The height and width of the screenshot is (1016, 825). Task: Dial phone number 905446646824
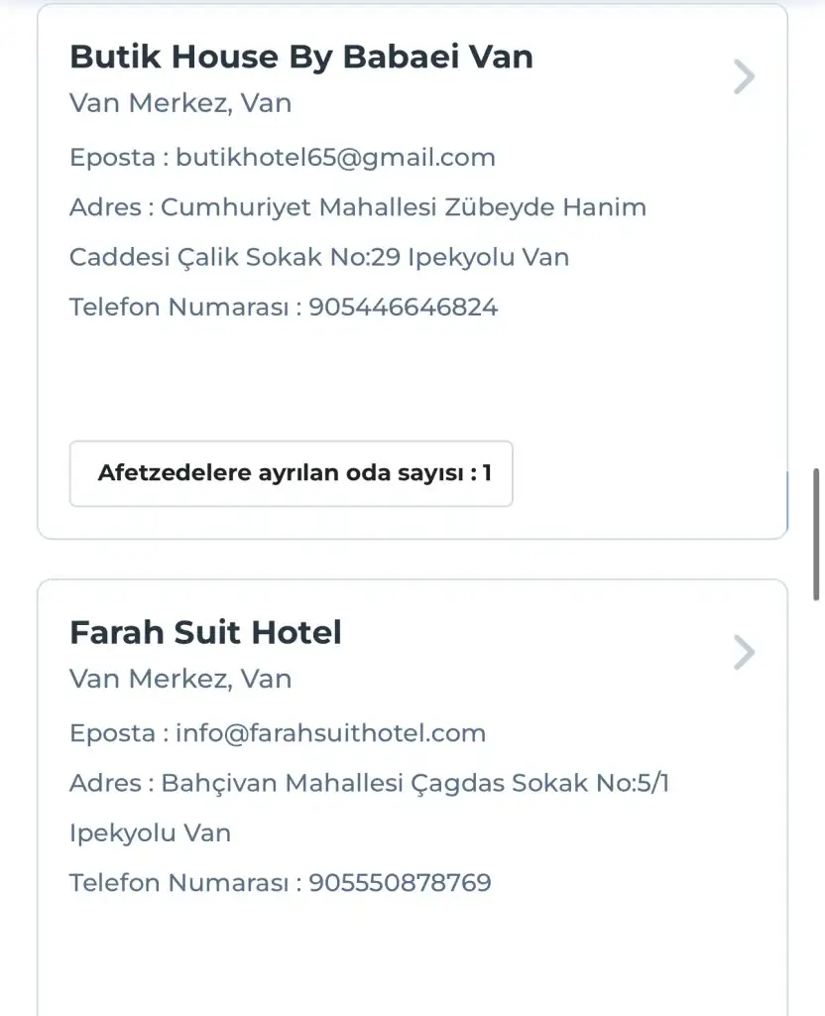pos(403,307)
